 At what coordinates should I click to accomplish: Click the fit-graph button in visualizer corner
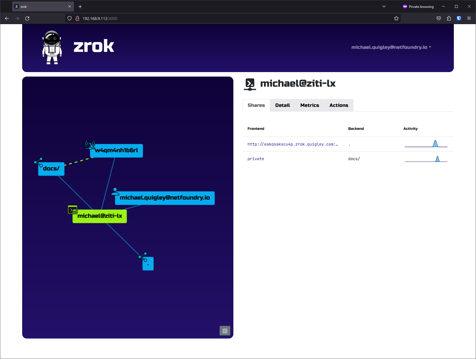225,331
